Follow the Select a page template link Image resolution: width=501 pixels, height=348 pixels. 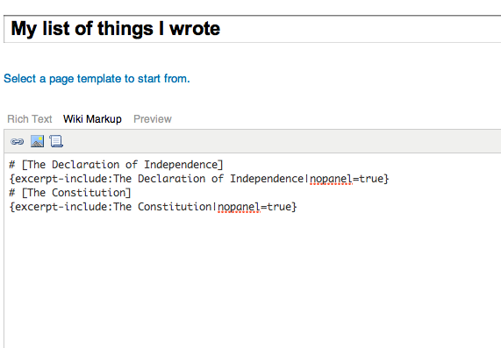[x=97, y=79]
